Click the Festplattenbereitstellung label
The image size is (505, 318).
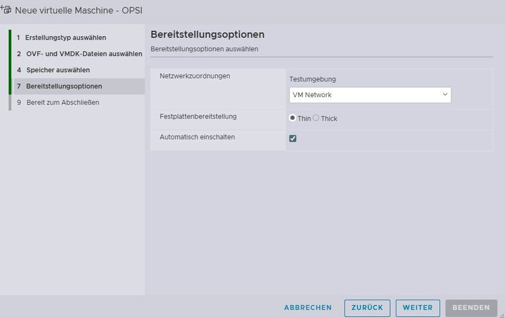[x=198, y=117]
